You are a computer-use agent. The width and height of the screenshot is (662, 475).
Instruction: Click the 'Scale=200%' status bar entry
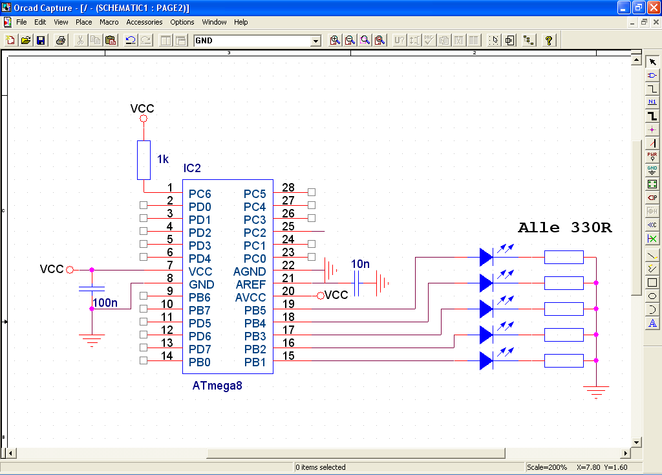coord(547,467)
